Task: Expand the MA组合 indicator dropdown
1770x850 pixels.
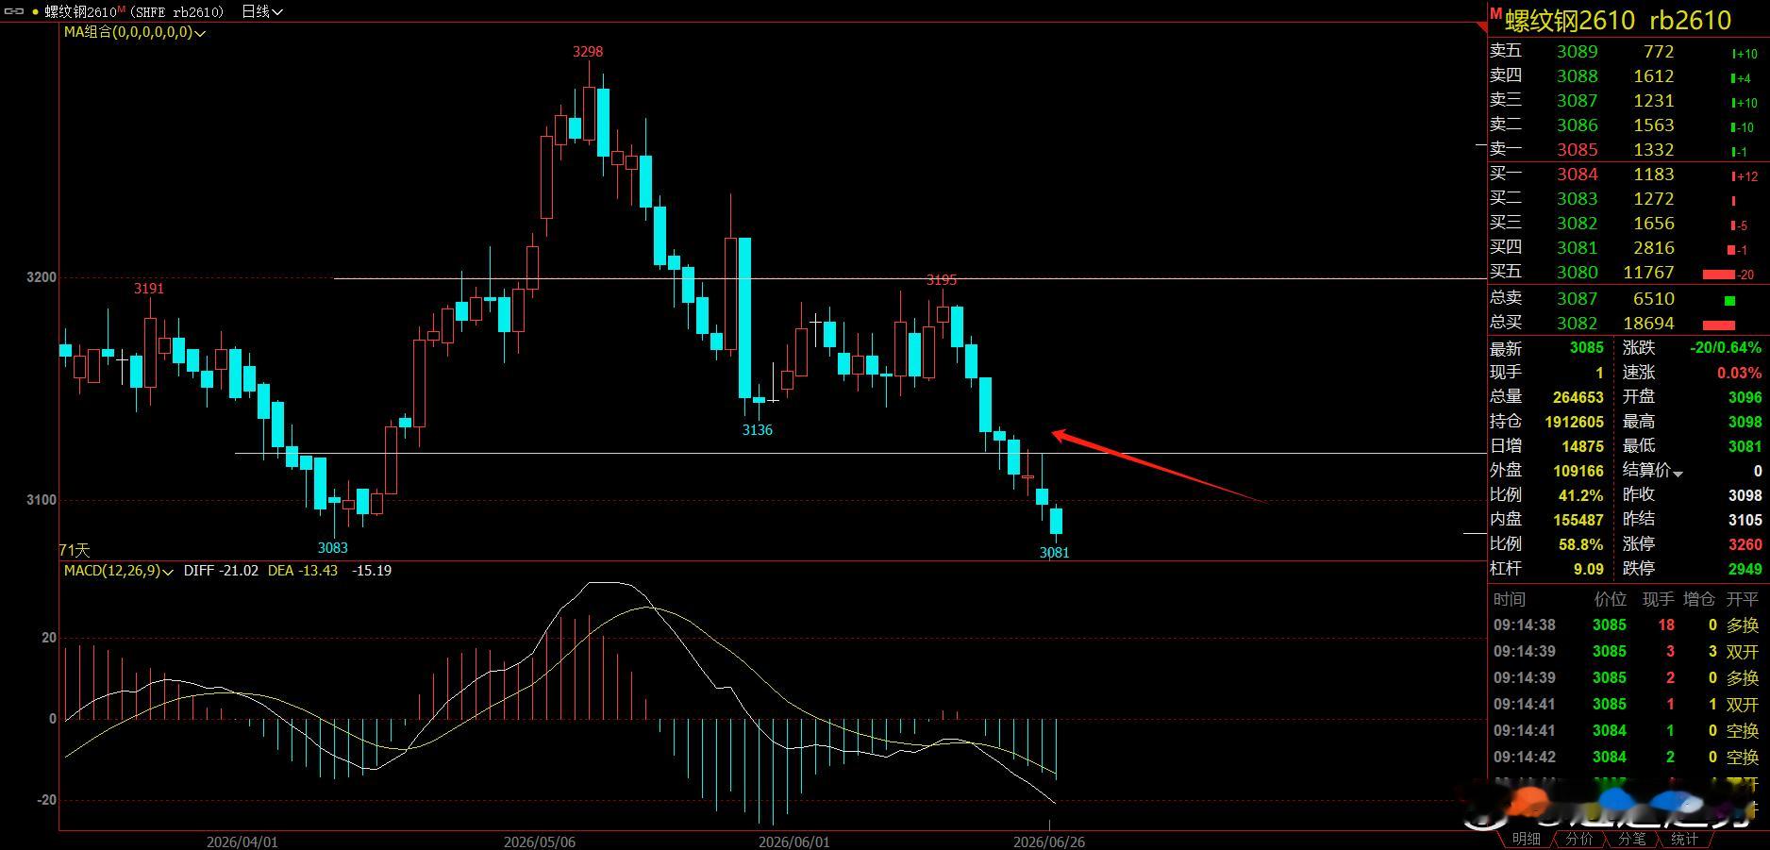Action: (x=200, y=32)
